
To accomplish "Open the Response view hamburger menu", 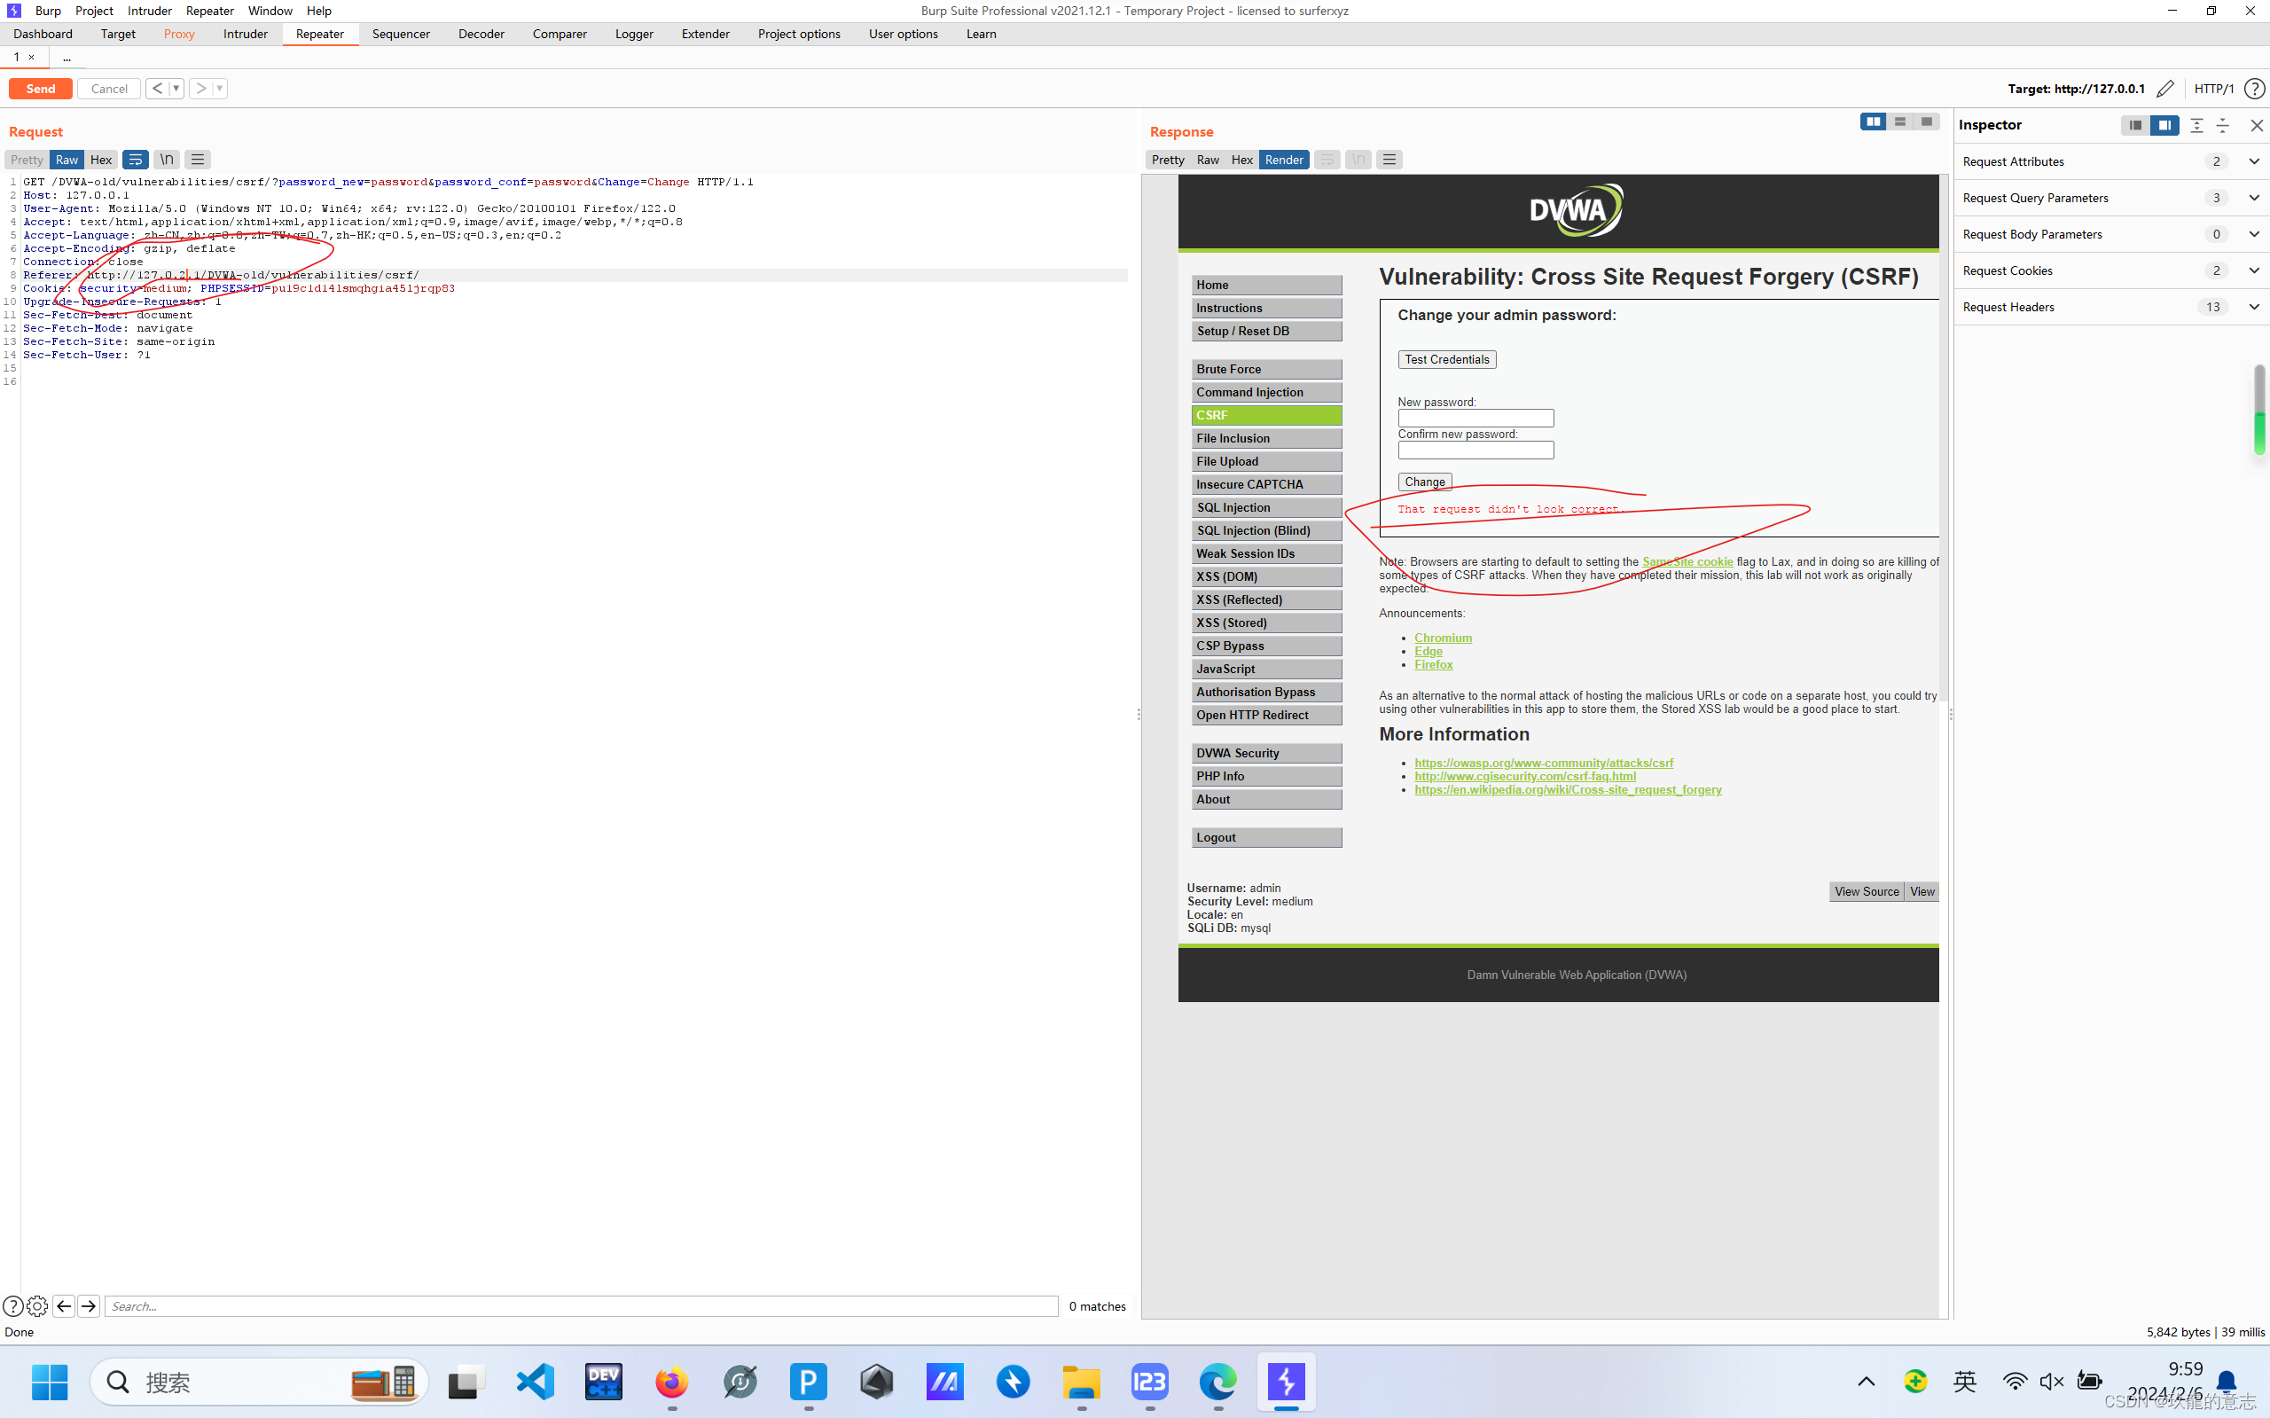I will click(1389, 160).
